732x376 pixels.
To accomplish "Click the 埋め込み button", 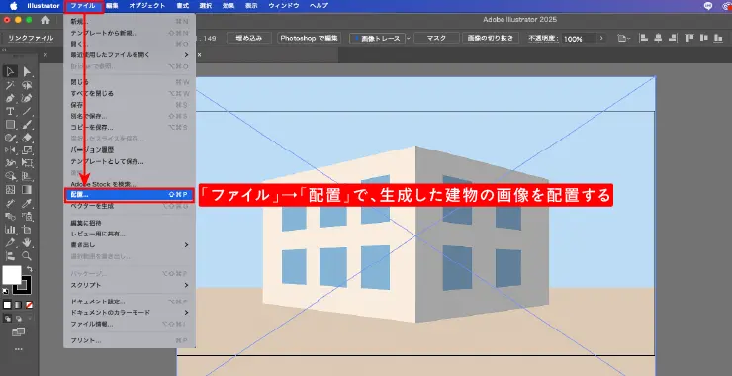I will 249,38.
